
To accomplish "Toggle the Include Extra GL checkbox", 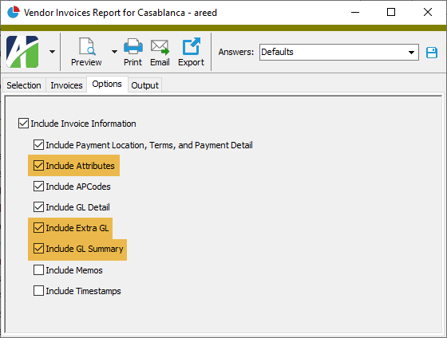I will point(38,228).
